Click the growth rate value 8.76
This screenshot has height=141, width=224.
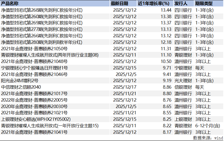click(167, 100)
